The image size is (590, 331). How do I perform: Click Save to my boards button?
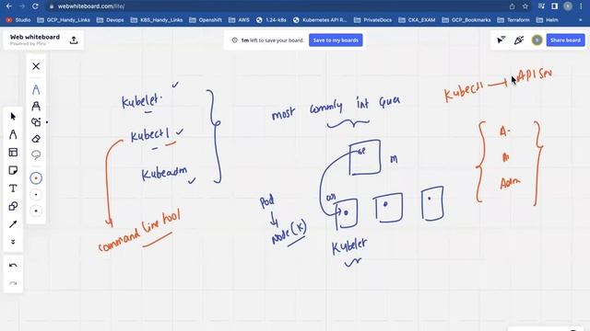point(336,40)
